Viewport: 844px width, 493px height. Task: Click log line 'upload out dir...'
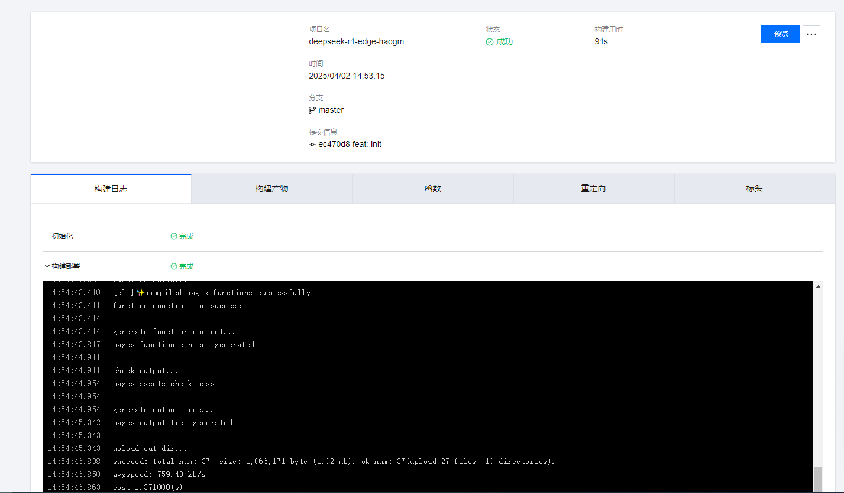coord(150,449)
